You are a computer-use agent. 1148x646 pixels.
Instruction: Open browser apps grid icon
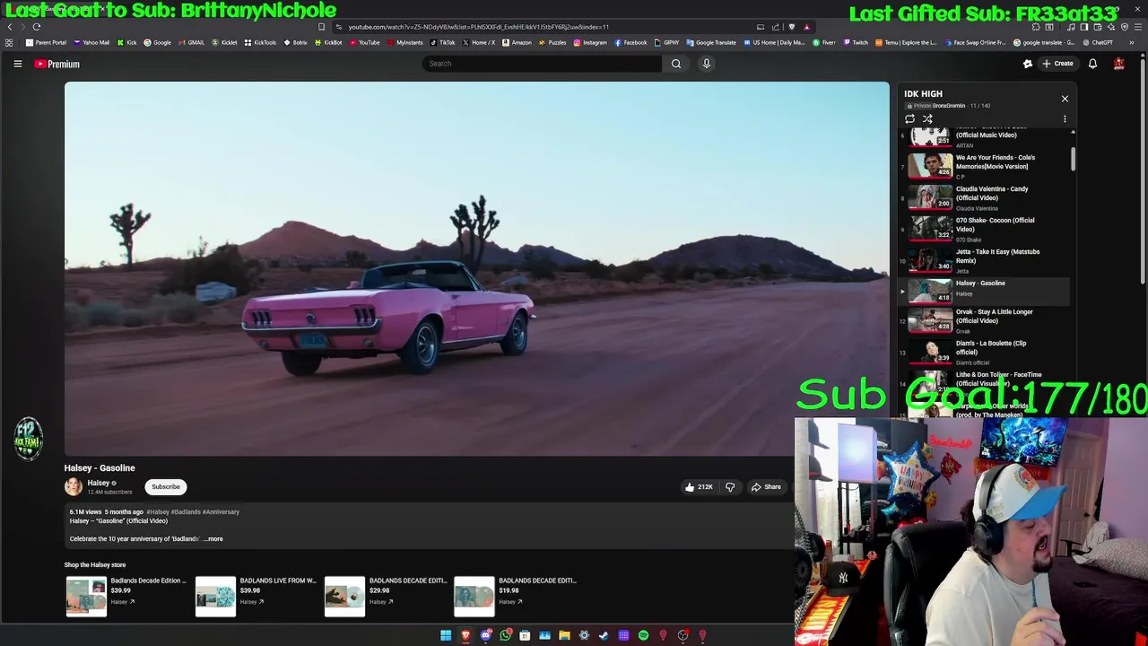(x=9, y=43)
